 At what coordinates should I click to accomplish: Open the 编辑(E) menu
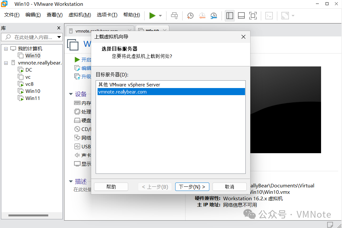tap(33, 15)
